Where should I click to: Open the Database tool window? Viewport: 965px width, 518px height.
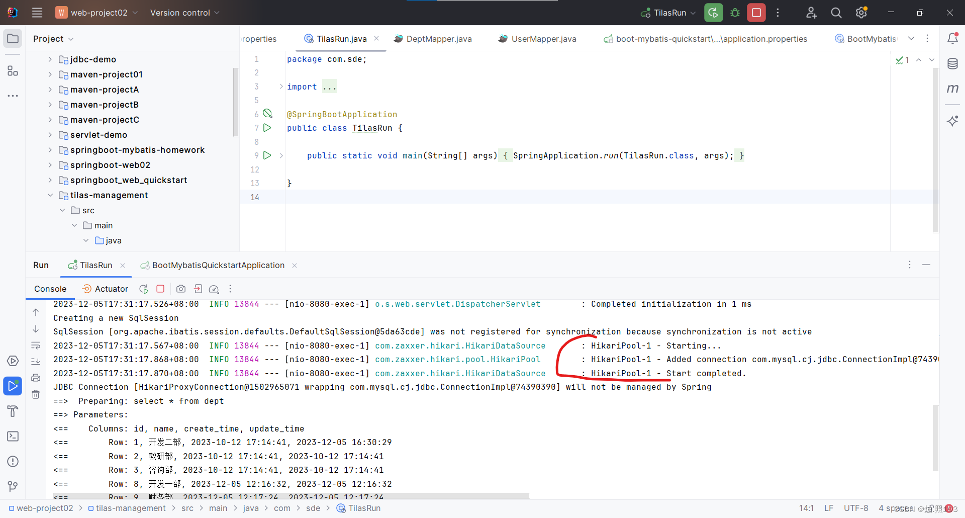point(952,63)
